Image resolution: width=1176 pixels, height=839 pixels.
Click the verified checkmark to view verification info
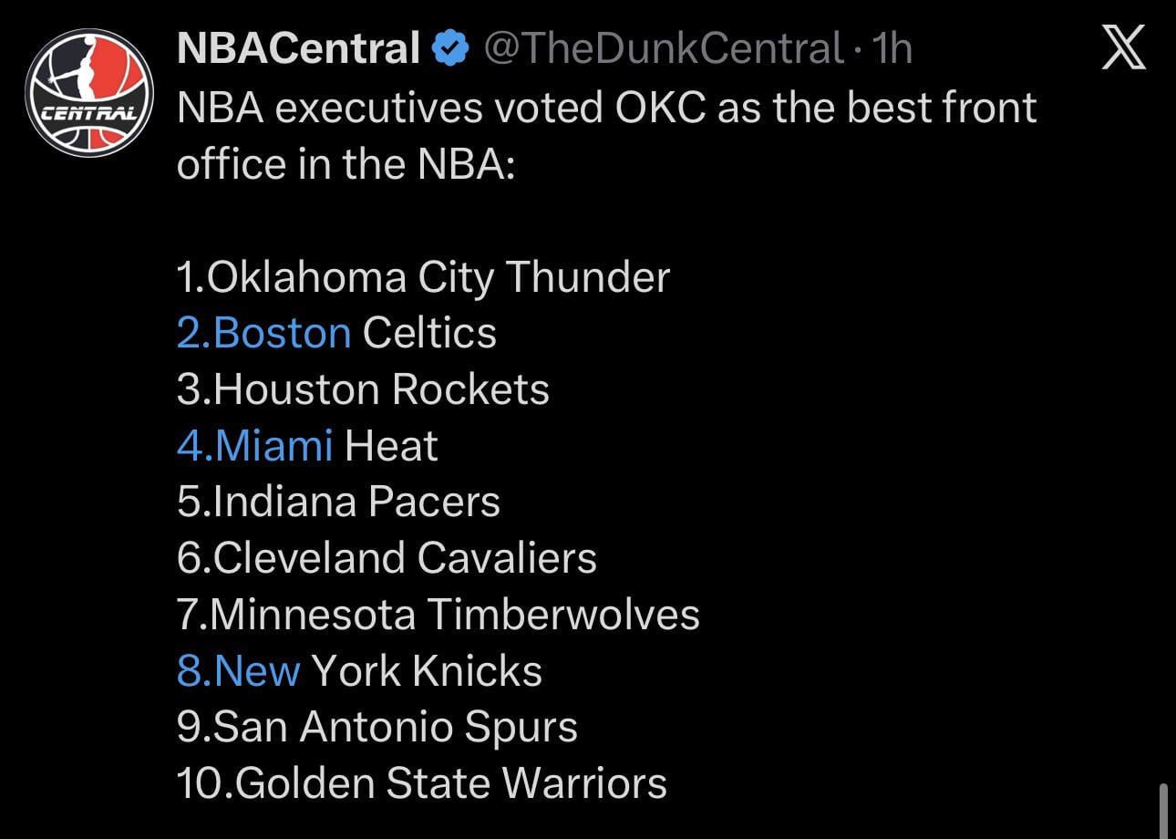(x=450, y=47)
